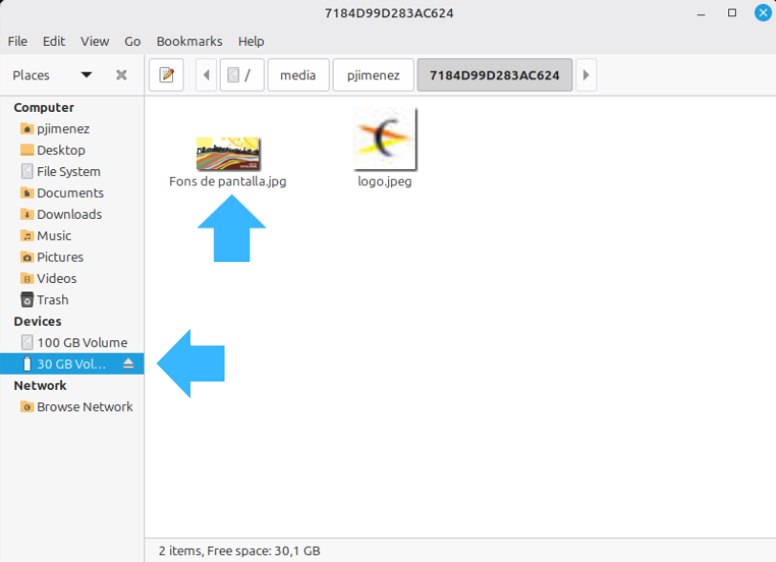Open the Downloads folder in sidebar
776x562 pixels.
click(x=69, y=215)
